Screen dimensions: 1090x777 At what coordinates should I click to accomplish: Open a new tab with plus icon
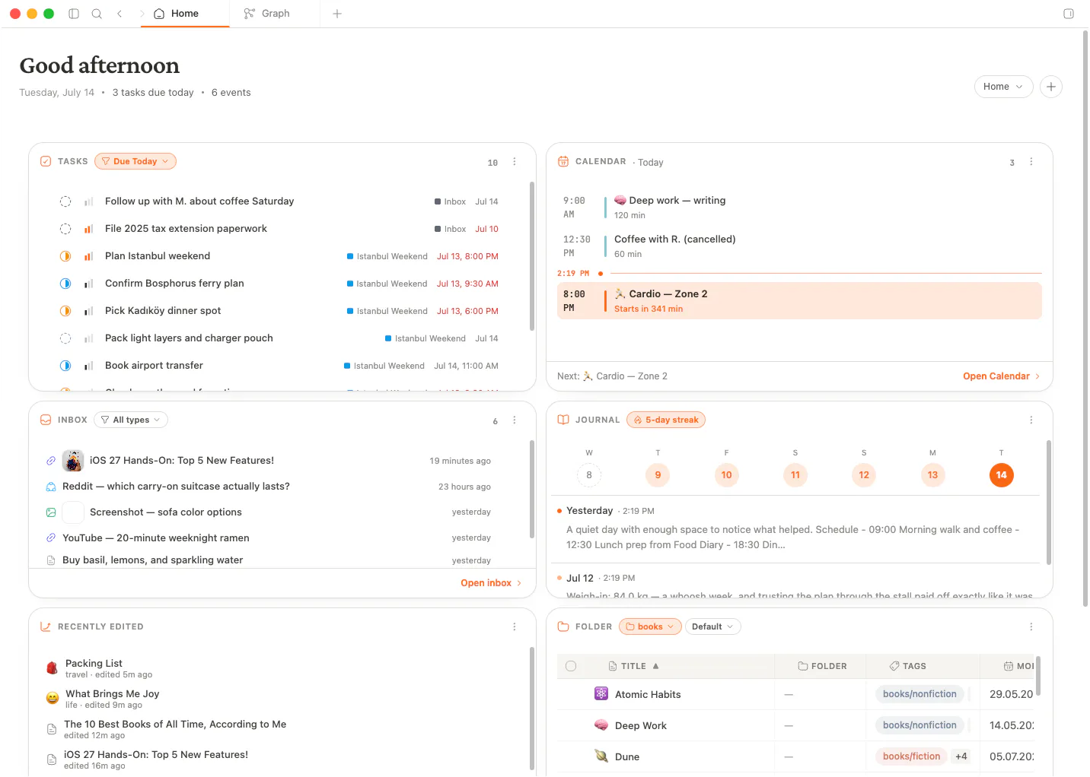pos(337,14)
